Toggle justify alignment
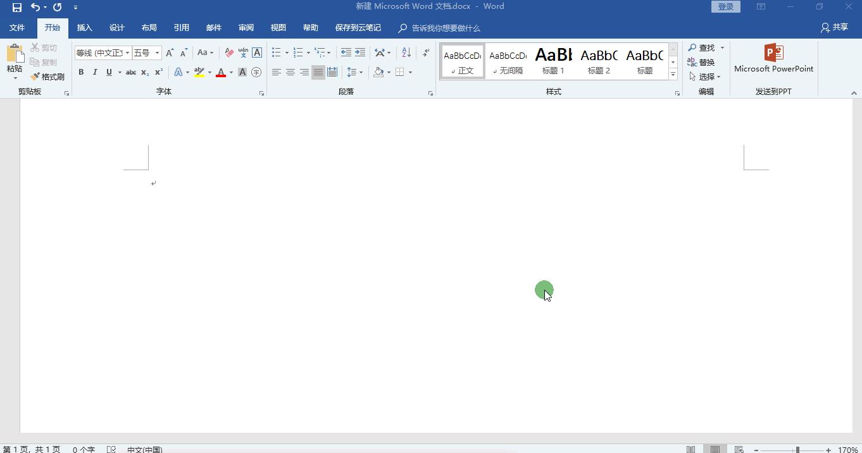This screenshot has width=862, height=453. coord(318,72)
